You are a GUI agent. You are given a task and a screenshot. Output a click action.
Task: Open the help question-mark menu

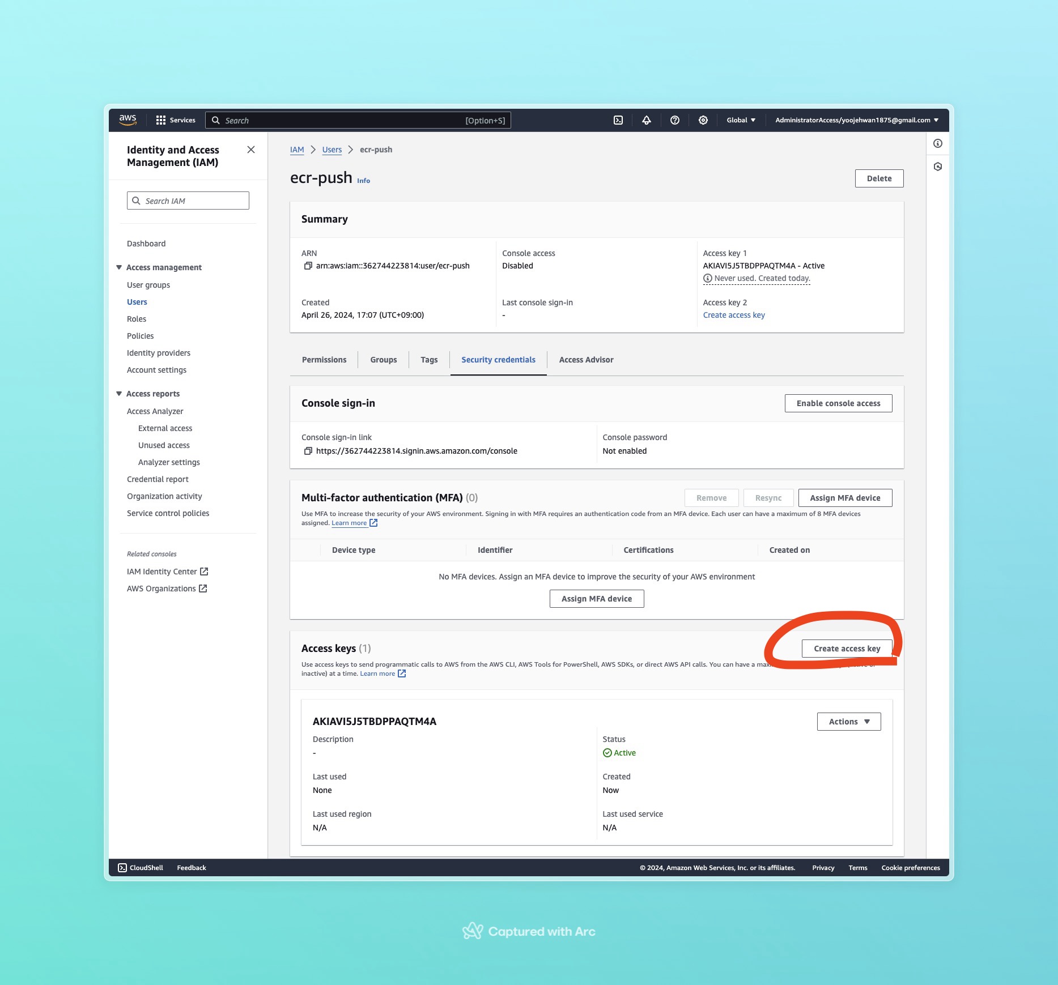(x=675, y=120)
